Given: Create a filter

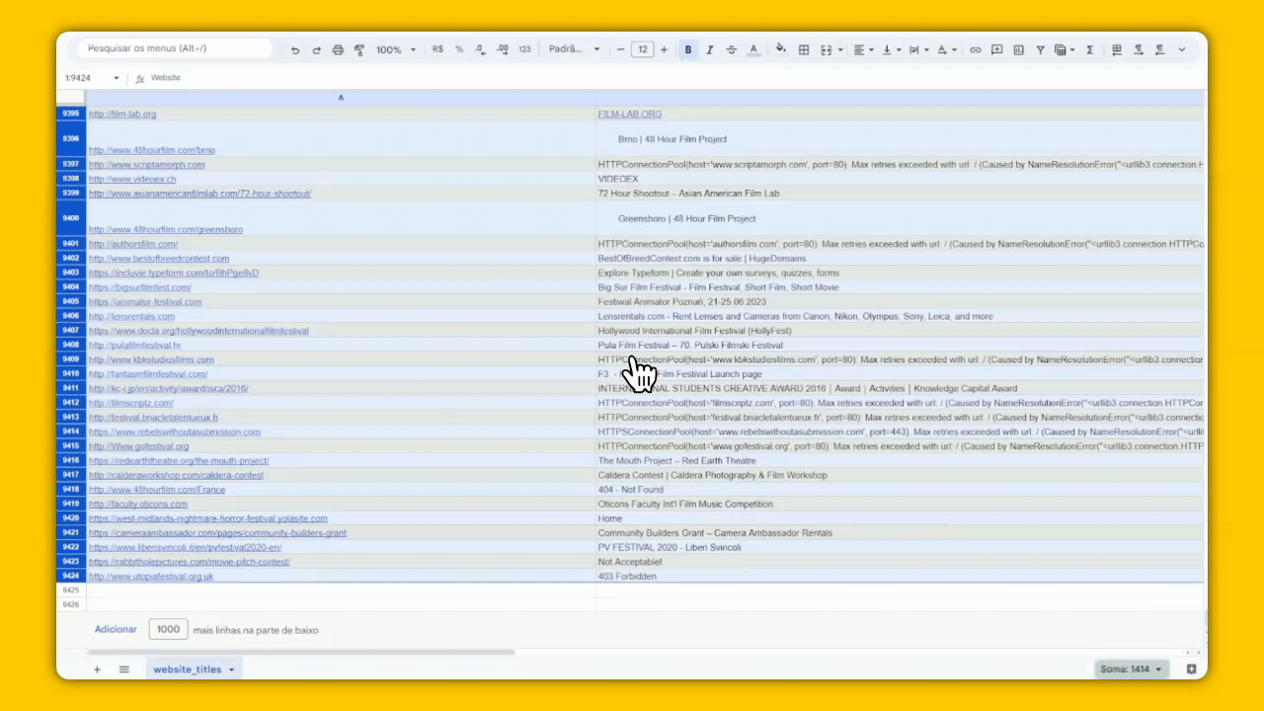Looking at the screenshot, I should (1040, 49).
